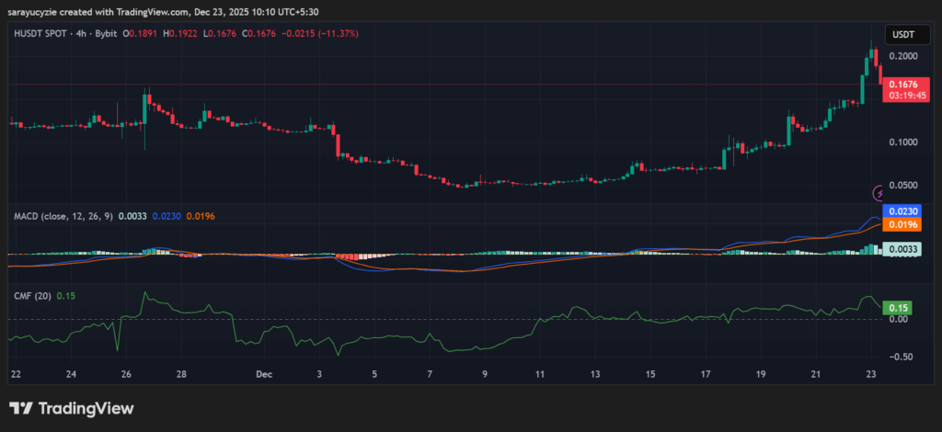Click the orange 0.0196 signal value tag
The height and width of the screenshot is (432, 942).
coord(901,224)
